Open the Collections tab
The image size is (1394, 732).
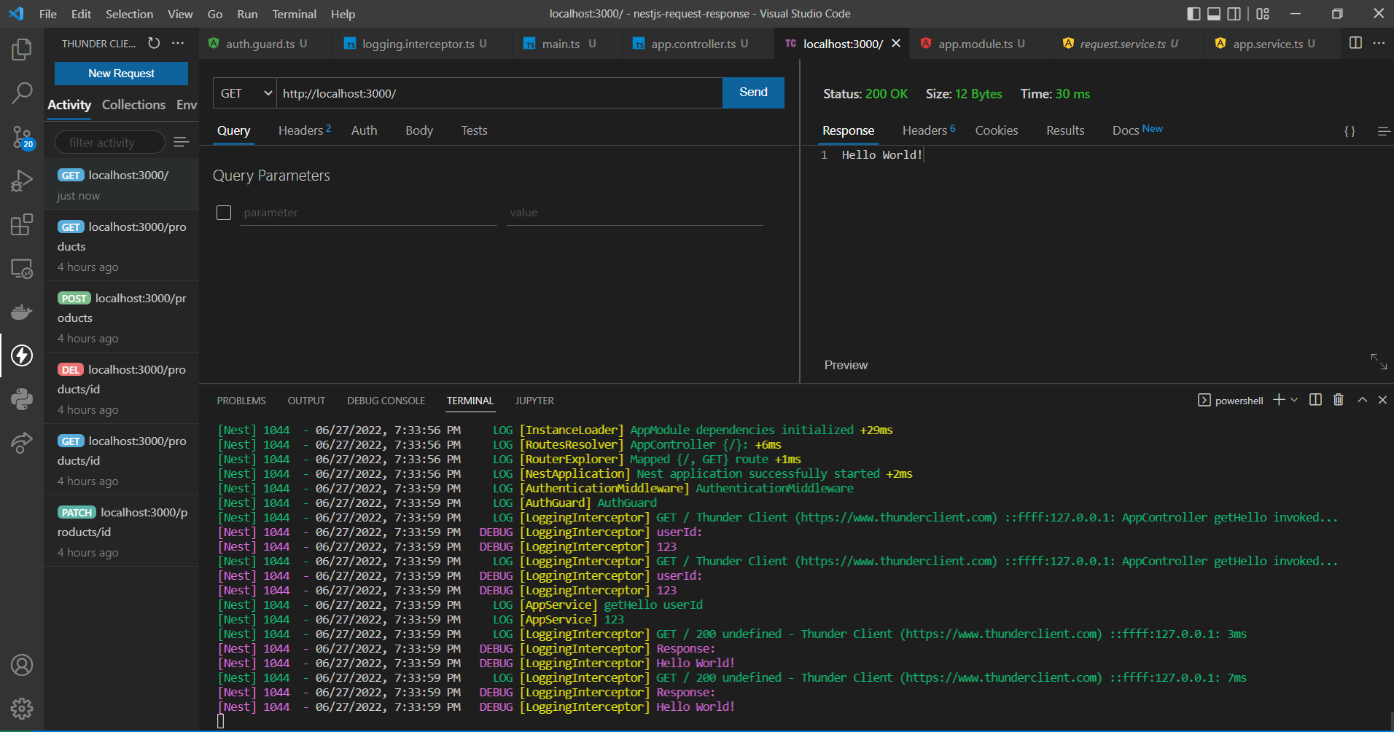pyautogui.click(x=133, y=105)
